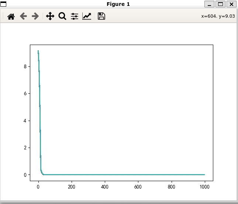The image size is (238, 204).
Task: Minimize the Figure 1 window
Action: point(209,4)
